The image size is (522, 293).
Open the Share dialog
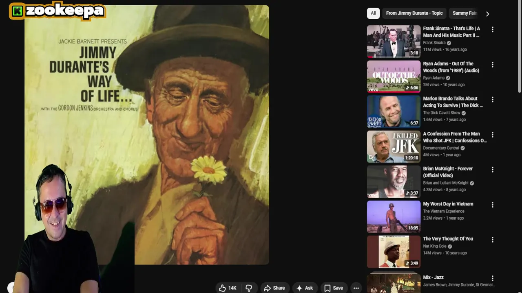click(x=274, y=288)
